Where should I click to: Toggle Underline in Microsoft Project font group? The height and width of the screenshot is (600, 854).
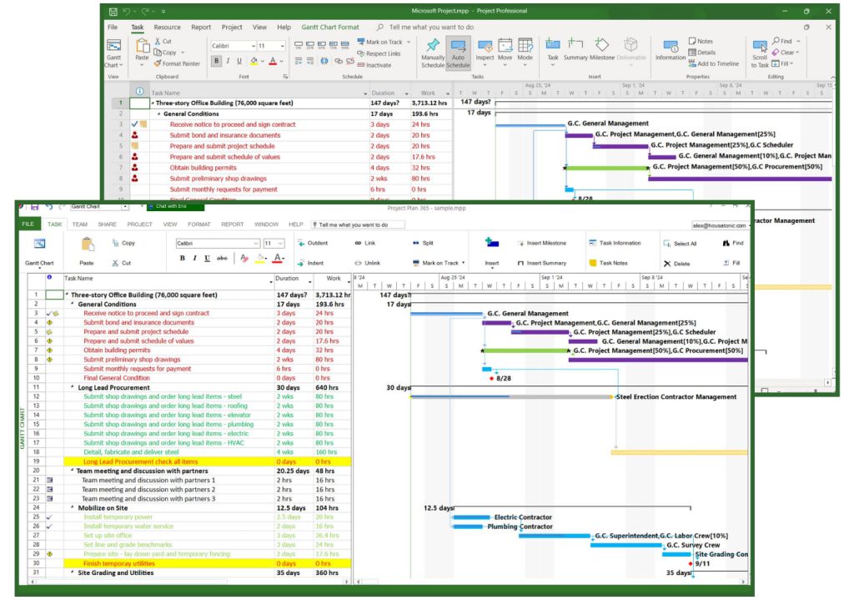[x=239, y=61]
